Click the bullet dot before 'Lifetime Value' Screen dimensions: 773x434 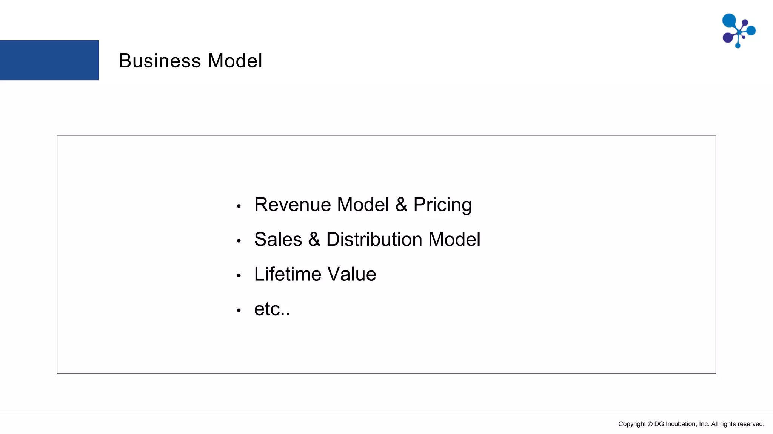pos(239,276)
